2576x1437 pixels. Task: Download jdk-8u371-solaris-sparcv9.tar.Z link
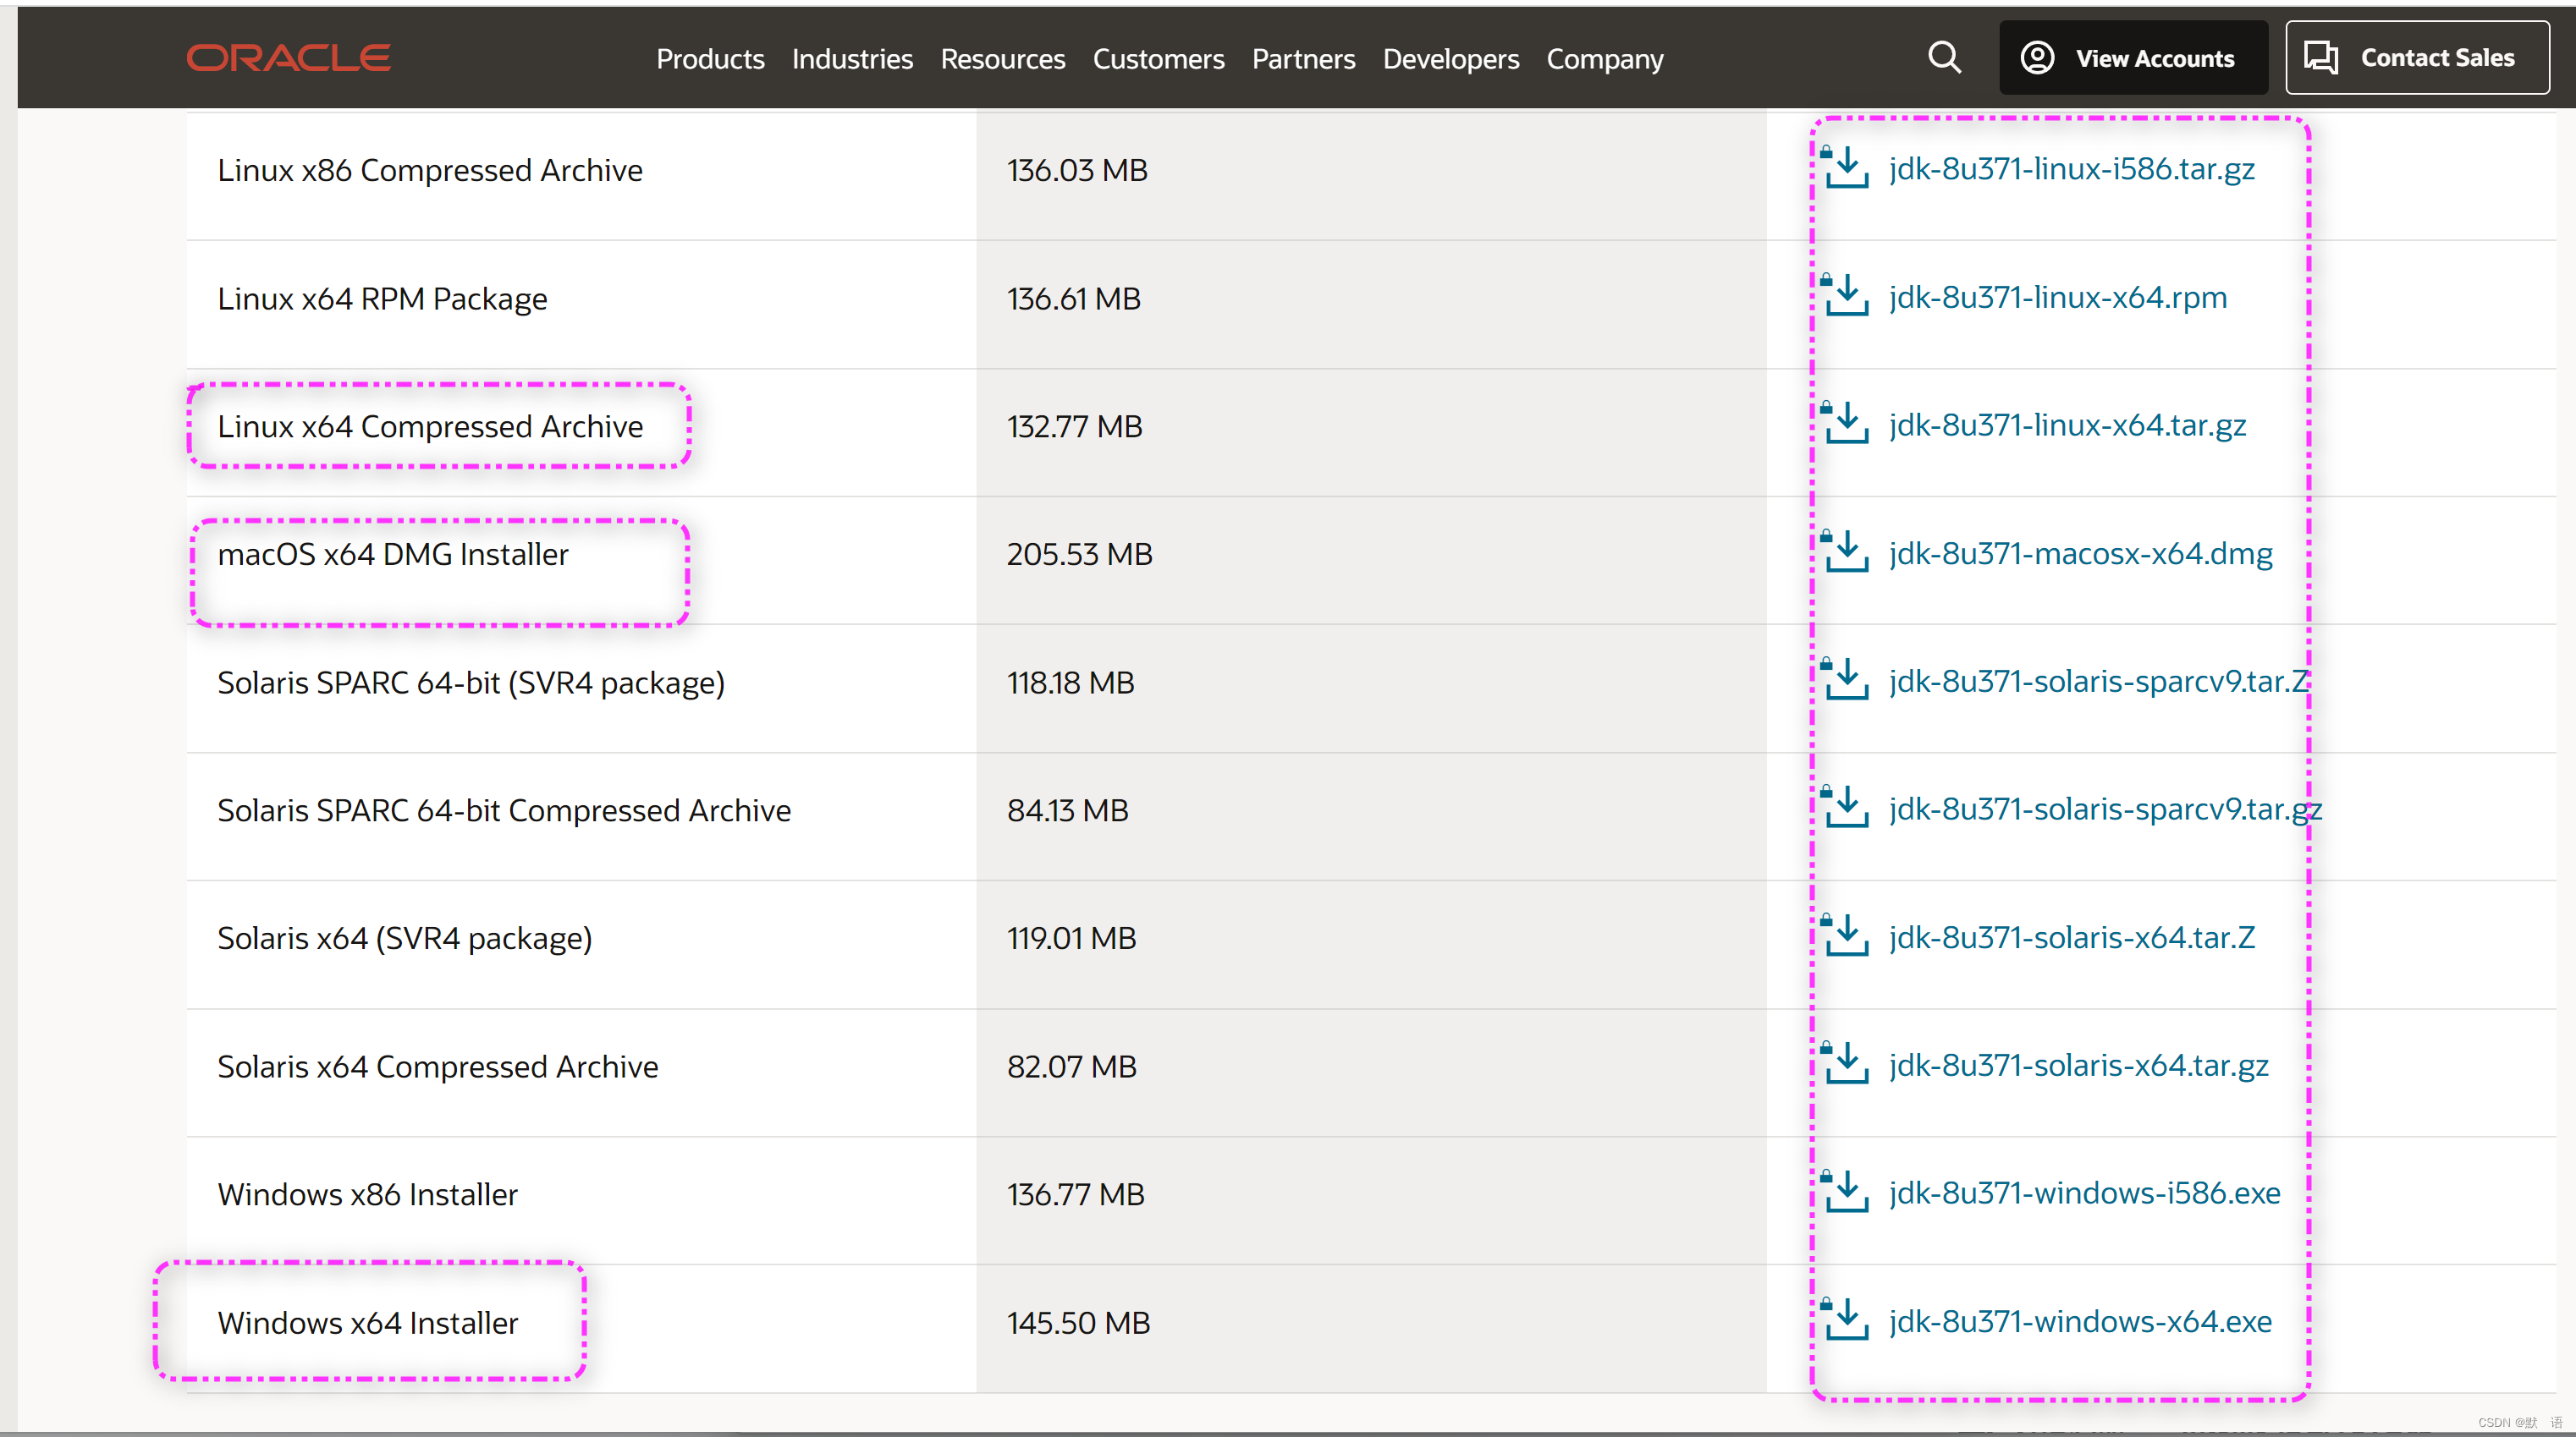2098,681
